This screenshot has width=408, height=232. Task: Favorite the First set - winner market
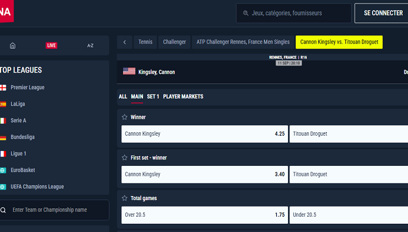click(x=124, y=158)
